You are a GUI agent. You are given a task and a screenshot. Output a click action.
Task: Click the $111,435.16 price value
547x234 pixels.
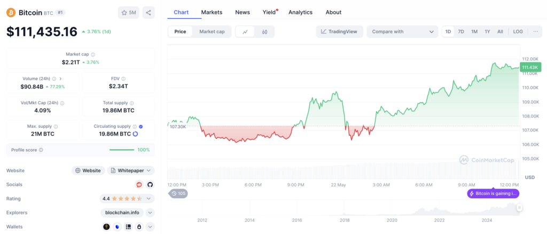pos(42,32)
